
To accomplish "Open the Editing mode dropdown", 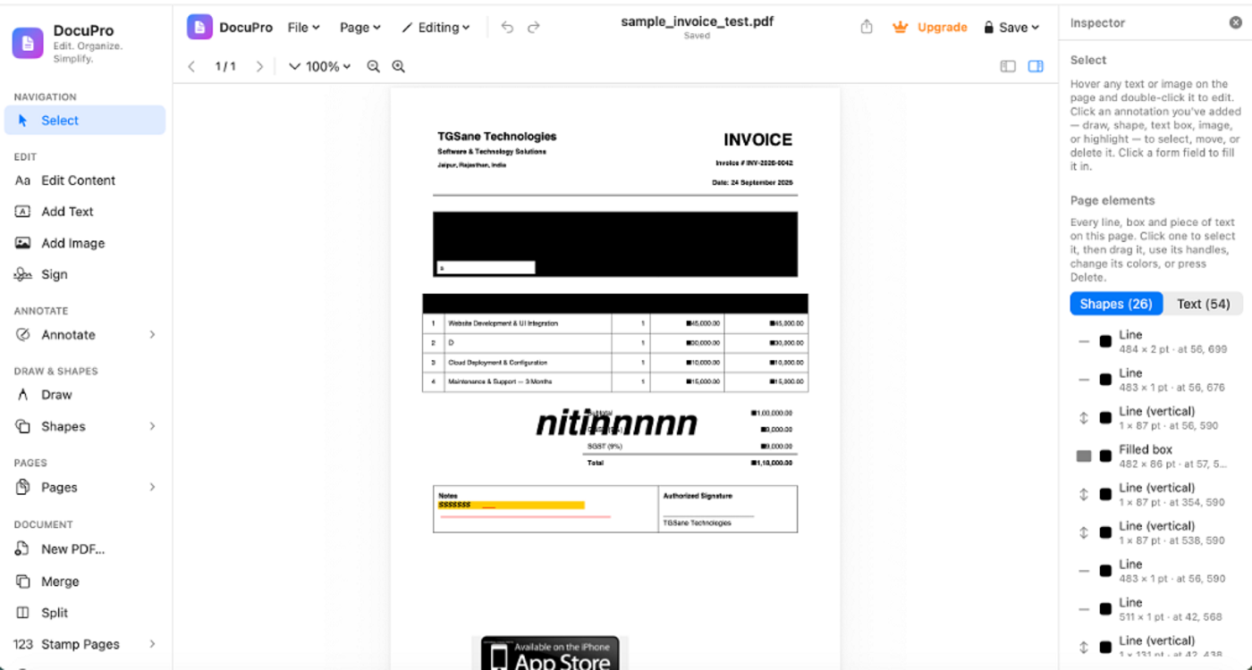I will (436, 28).
